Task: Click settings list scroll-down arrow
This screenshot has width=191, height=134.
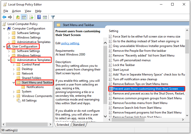Action: pyautogui.click(x=187, y=115)
